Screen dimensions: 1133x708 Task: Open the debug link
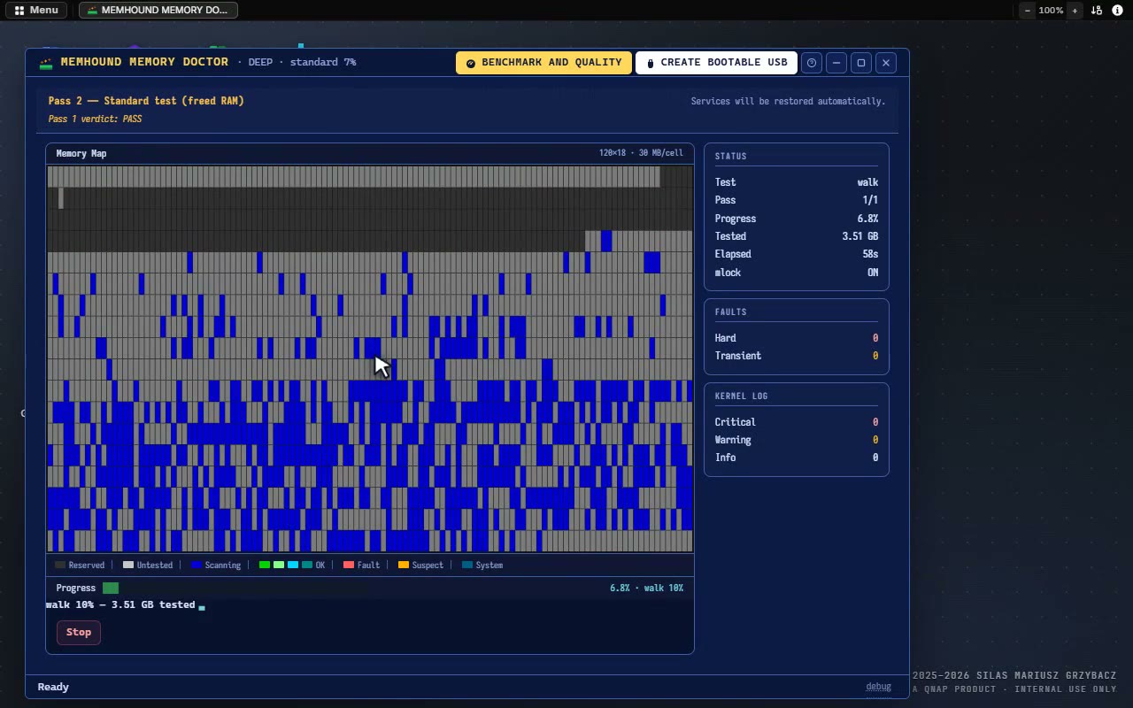click(878, 687)
